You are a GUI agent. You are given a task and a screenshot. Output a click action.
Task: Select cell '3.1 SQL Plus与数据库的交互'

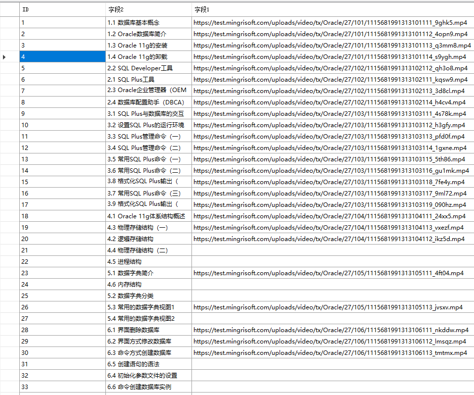pos(148,114)
